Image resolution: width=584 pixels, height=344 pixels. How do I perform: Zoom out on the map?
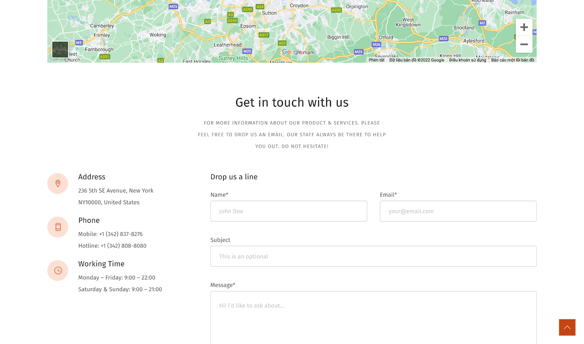tap(524, 44)
